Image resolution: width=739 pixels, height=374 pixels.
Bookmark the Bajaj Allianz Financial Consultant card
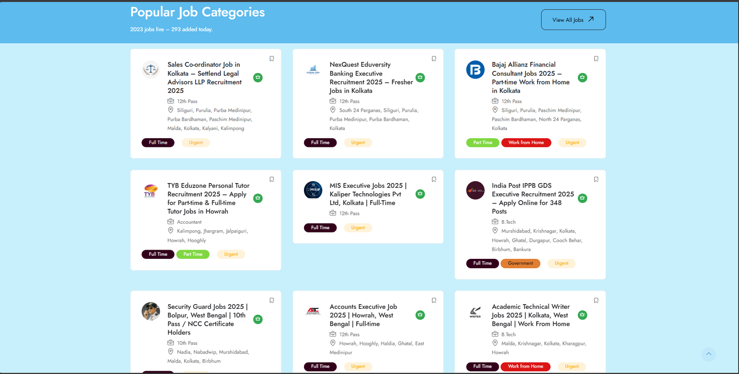596,59
